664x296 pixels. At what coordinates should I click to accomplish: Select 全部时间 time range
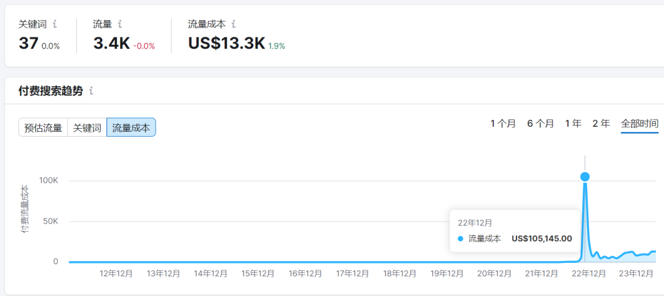[x=639, y=123]
